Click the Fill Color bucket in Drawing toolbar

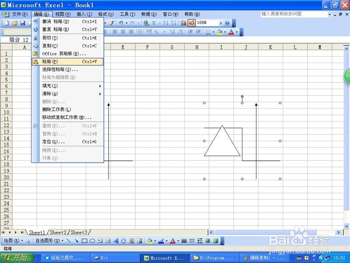(149, 241)
